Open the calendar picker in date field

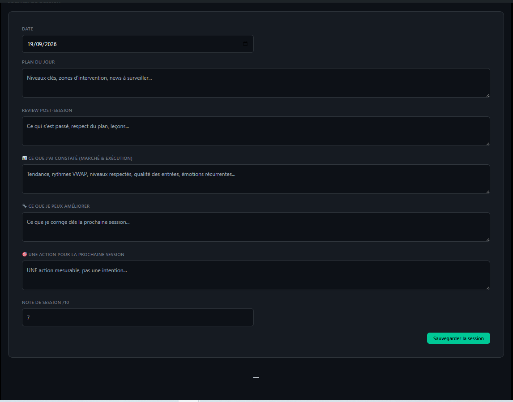pos(245,44)
